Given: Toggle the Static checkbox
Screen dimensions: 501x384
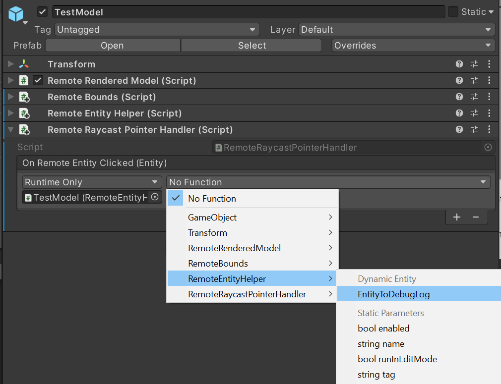Looking at the screenshot, I should (x=453, y=12).
